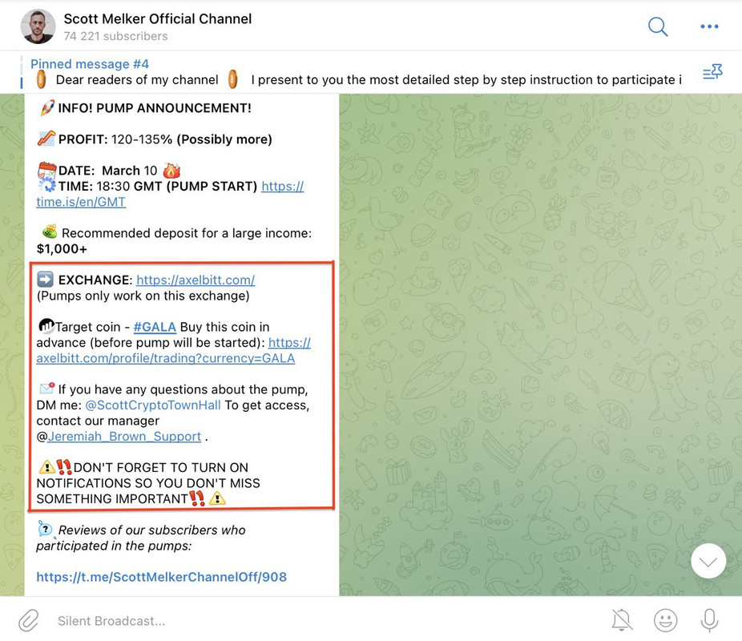Click the microphone voice message icon
Screen dimensions: 742x641
coord(709,620)
